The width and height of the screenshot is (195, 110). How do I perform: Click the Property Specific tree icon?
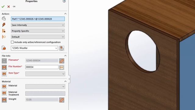(x=4, y=31)
